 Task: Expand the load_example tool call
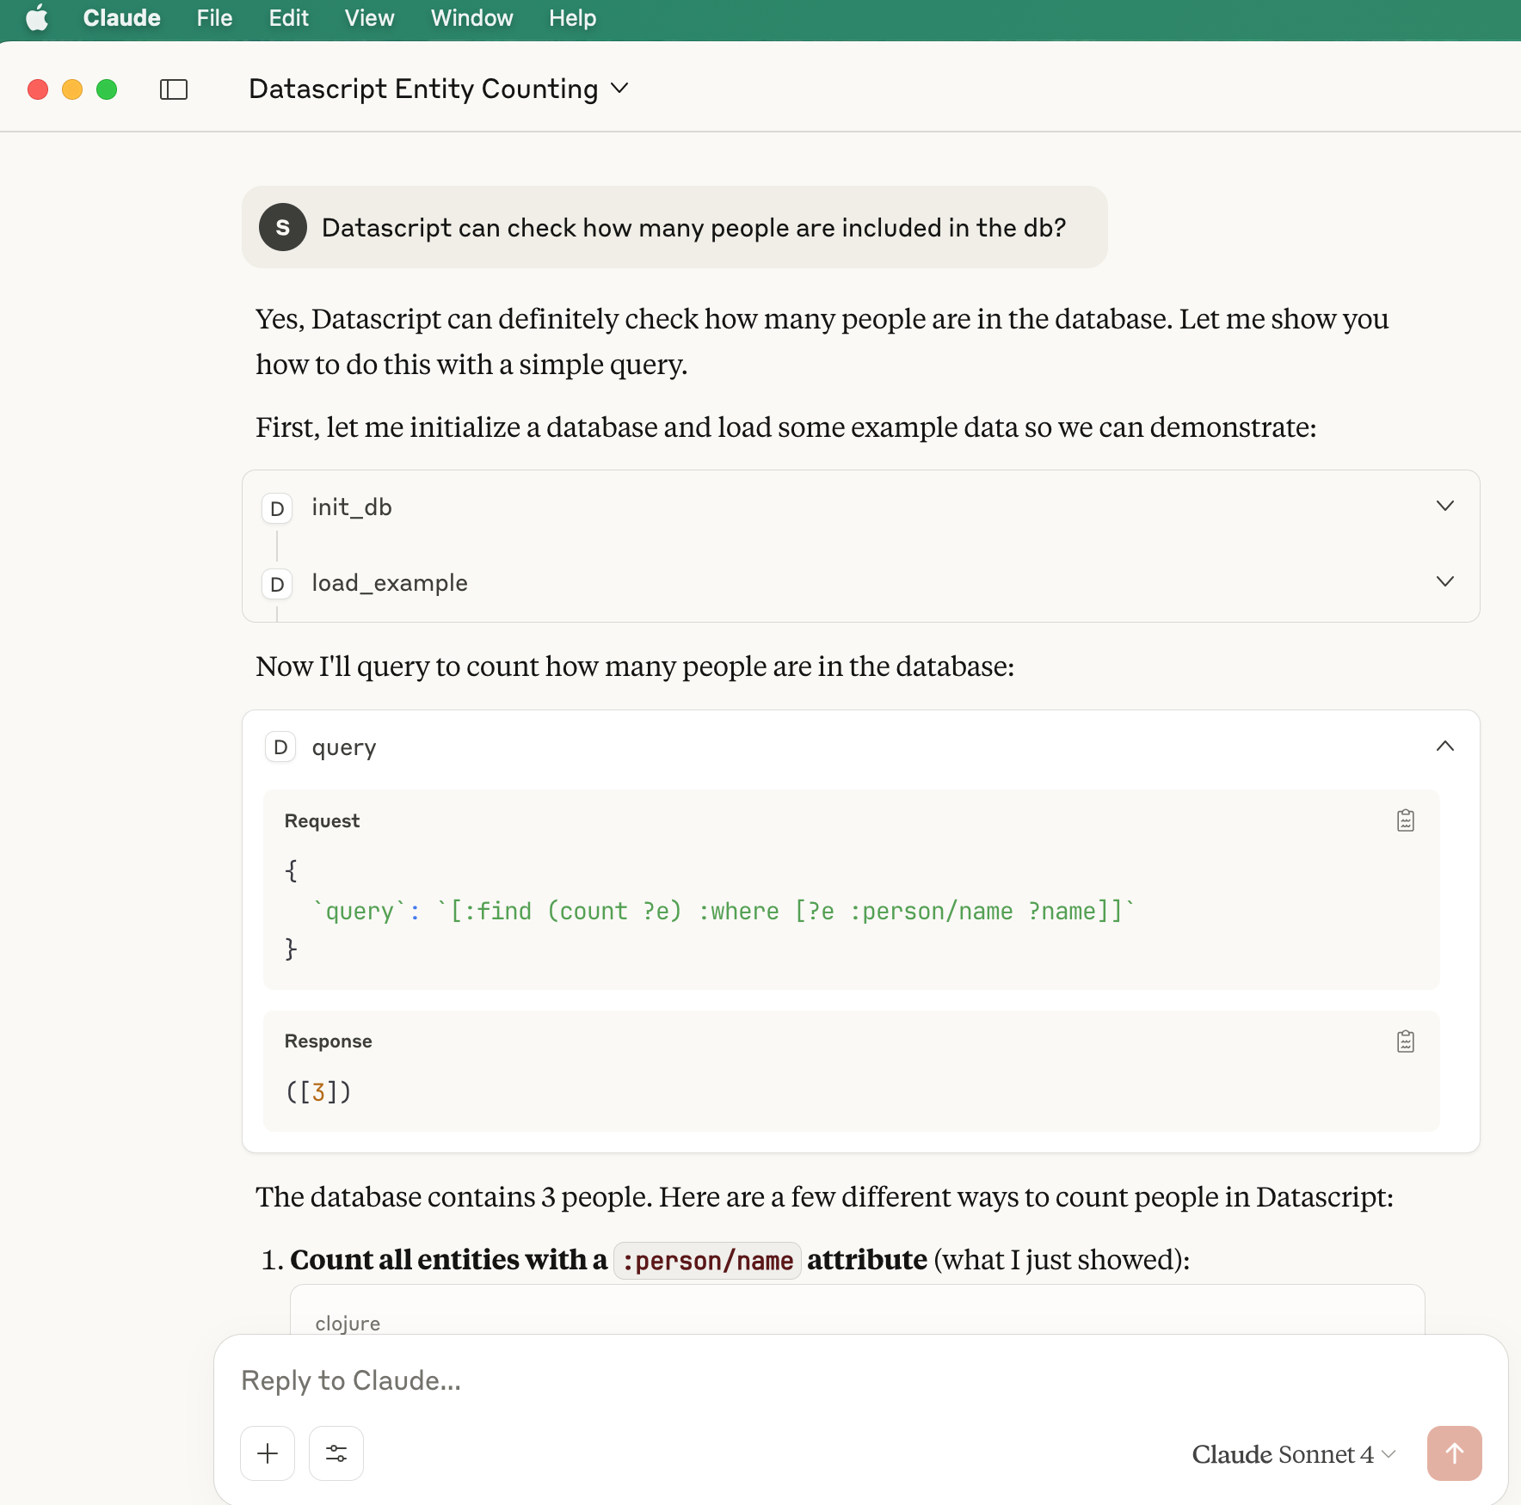coord(1445,582)
